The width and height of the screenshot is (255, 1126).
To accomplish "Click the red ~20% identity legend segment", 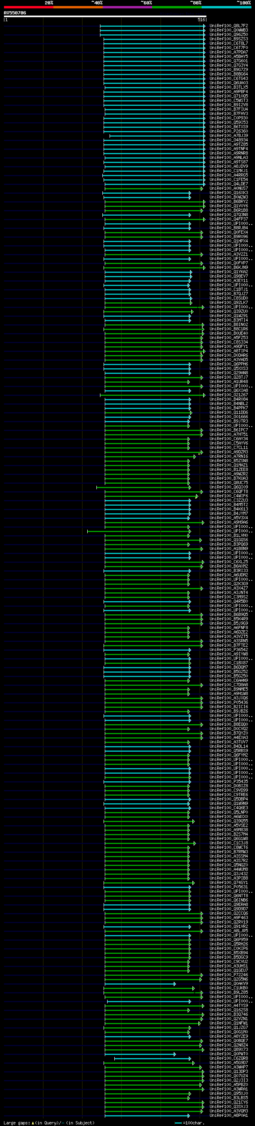I will [28, 7].
